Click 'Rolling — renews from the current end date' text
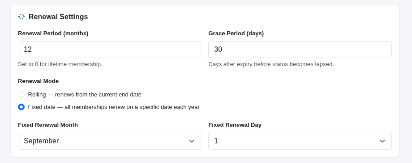412x163 pixels. coord(85,95)
